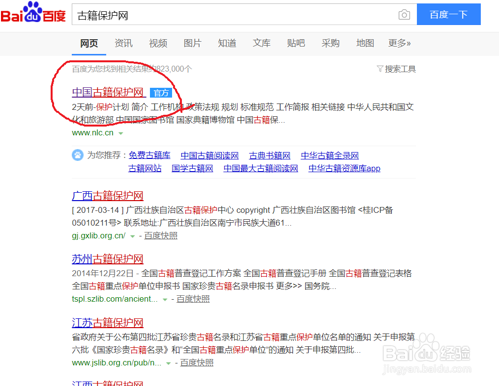Screen dimensions: 499x386
Task: Open the 苏州古籍保护网 result
Action: pos(108,259)
